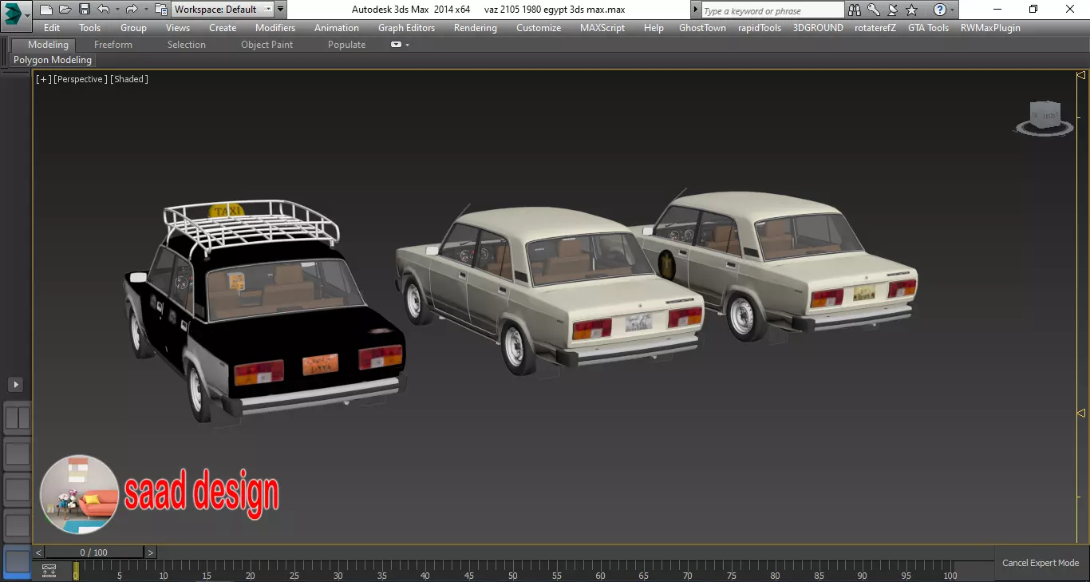Screen dimensions: 1090x582
Task: Click the Favorites star icon
Action: coord(912,10)
